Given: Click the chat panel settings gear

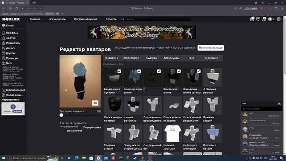Looking at the screenshot, I should 279,104.
